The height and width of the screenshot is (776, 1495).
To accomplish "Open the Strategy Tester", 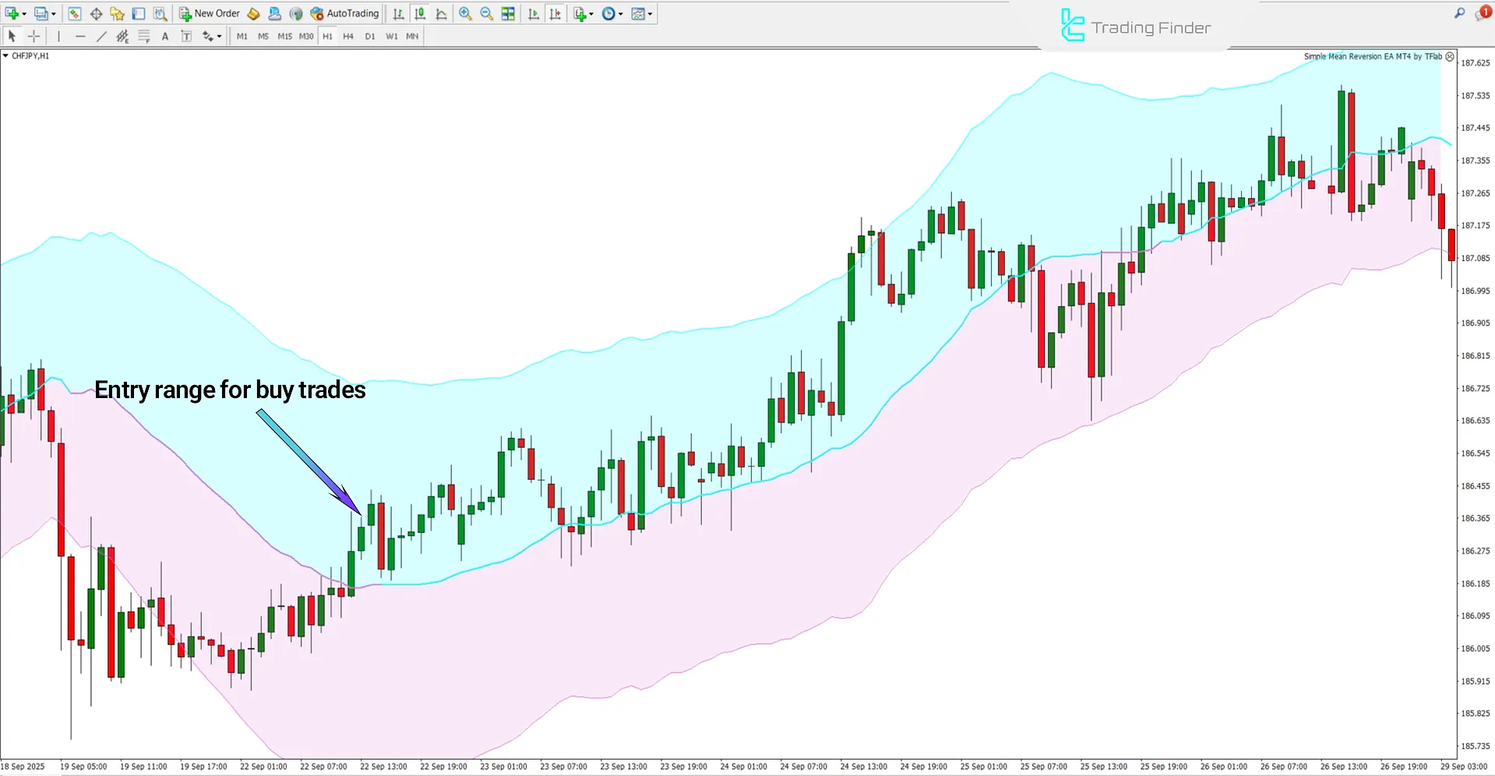I will pos(160,13).
